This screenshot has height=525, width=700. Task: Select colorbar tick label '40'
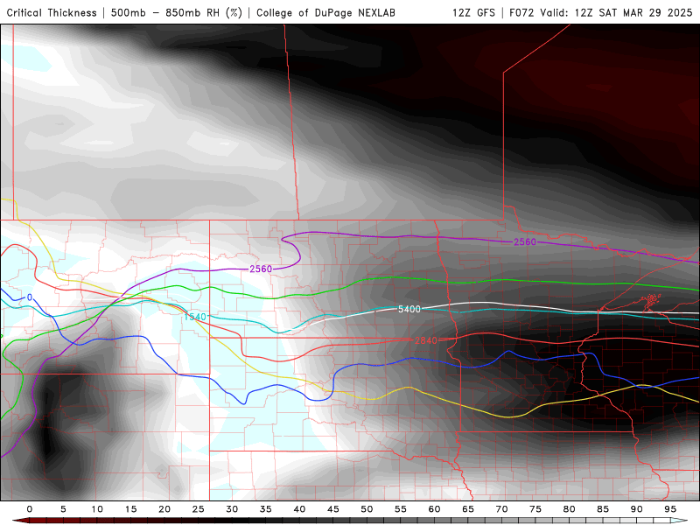click(x=299, y=509)
